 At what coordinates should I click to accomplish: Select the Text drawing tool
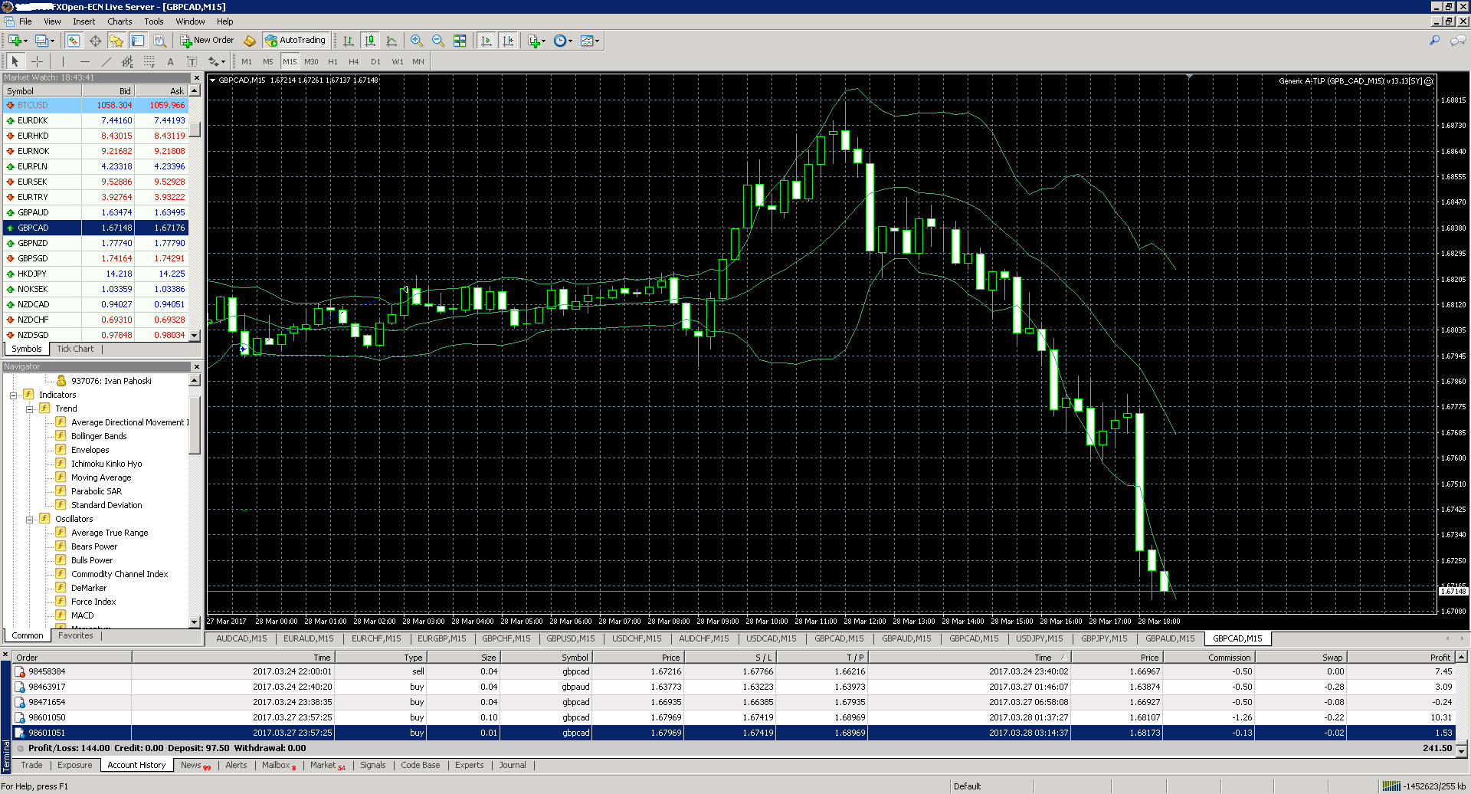[x=170, y=61]
